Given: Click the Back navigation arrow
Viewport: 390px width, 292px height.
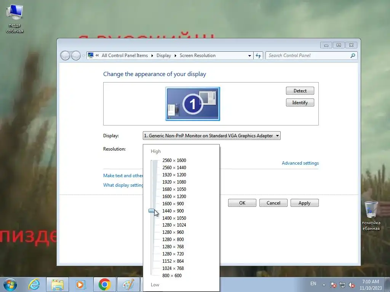Looking at the screenshot, I should pos(65,56).
